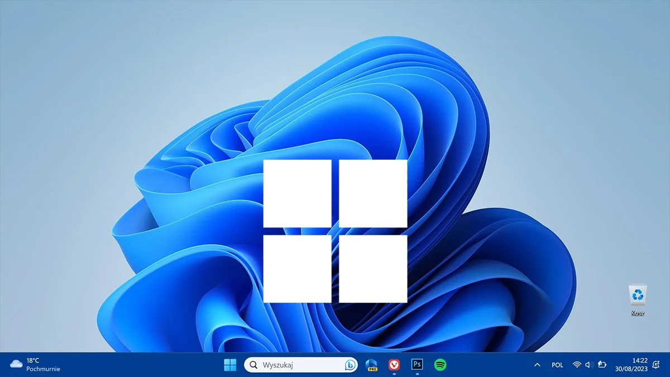Open the POL input language switcher

tap(557, 365)
